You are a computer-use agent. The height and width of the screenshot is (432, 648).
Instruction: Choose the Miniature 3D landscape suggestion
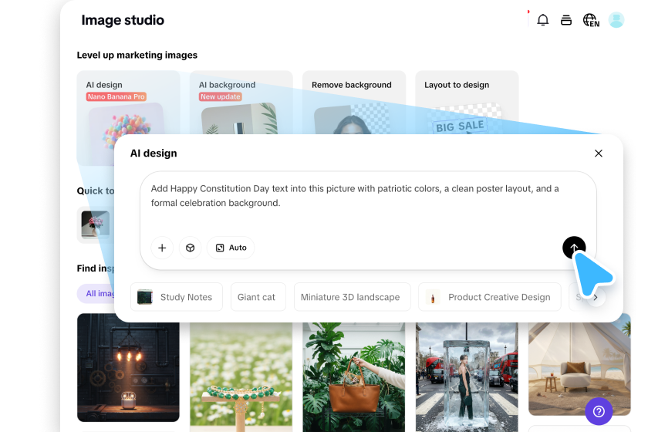352,297
